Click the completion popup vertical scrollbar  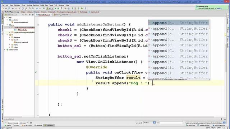[210, 24]
